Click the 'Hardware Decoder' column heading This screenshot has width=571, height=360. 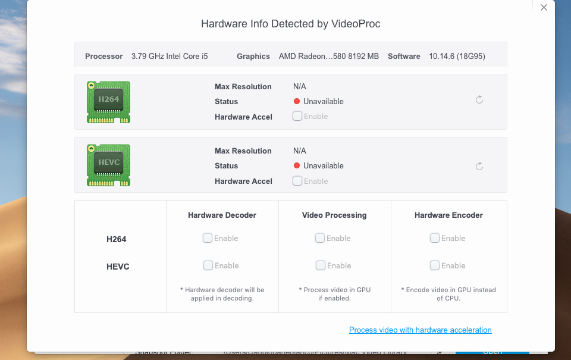[x=222, y=215]
